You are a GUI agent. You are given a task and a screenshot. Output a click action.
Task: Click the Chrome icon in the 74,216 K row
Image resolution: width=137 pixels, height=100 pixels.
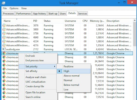pos(4,93)
